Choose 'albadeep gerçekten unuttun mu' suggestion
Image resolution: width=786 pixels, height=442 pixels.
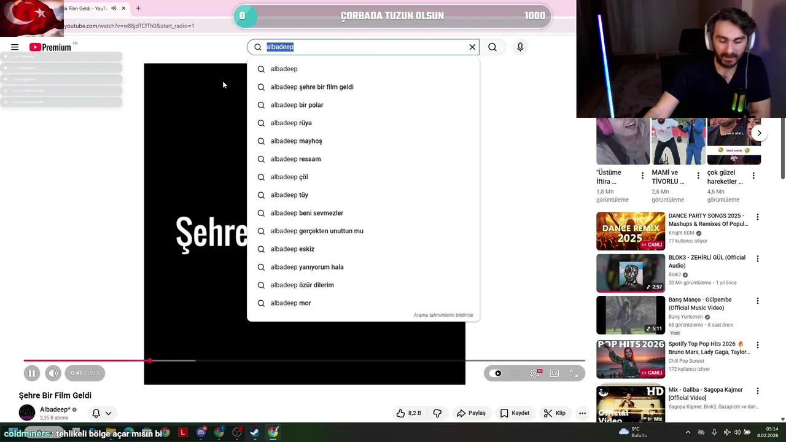363,231
